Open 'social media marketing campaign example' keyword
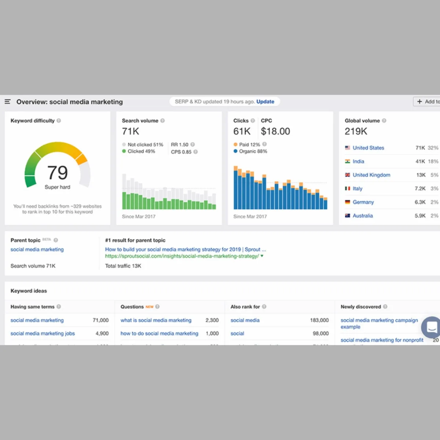This screenshot has width=440, height=440. pyautogui.click(x=379, y=323)
